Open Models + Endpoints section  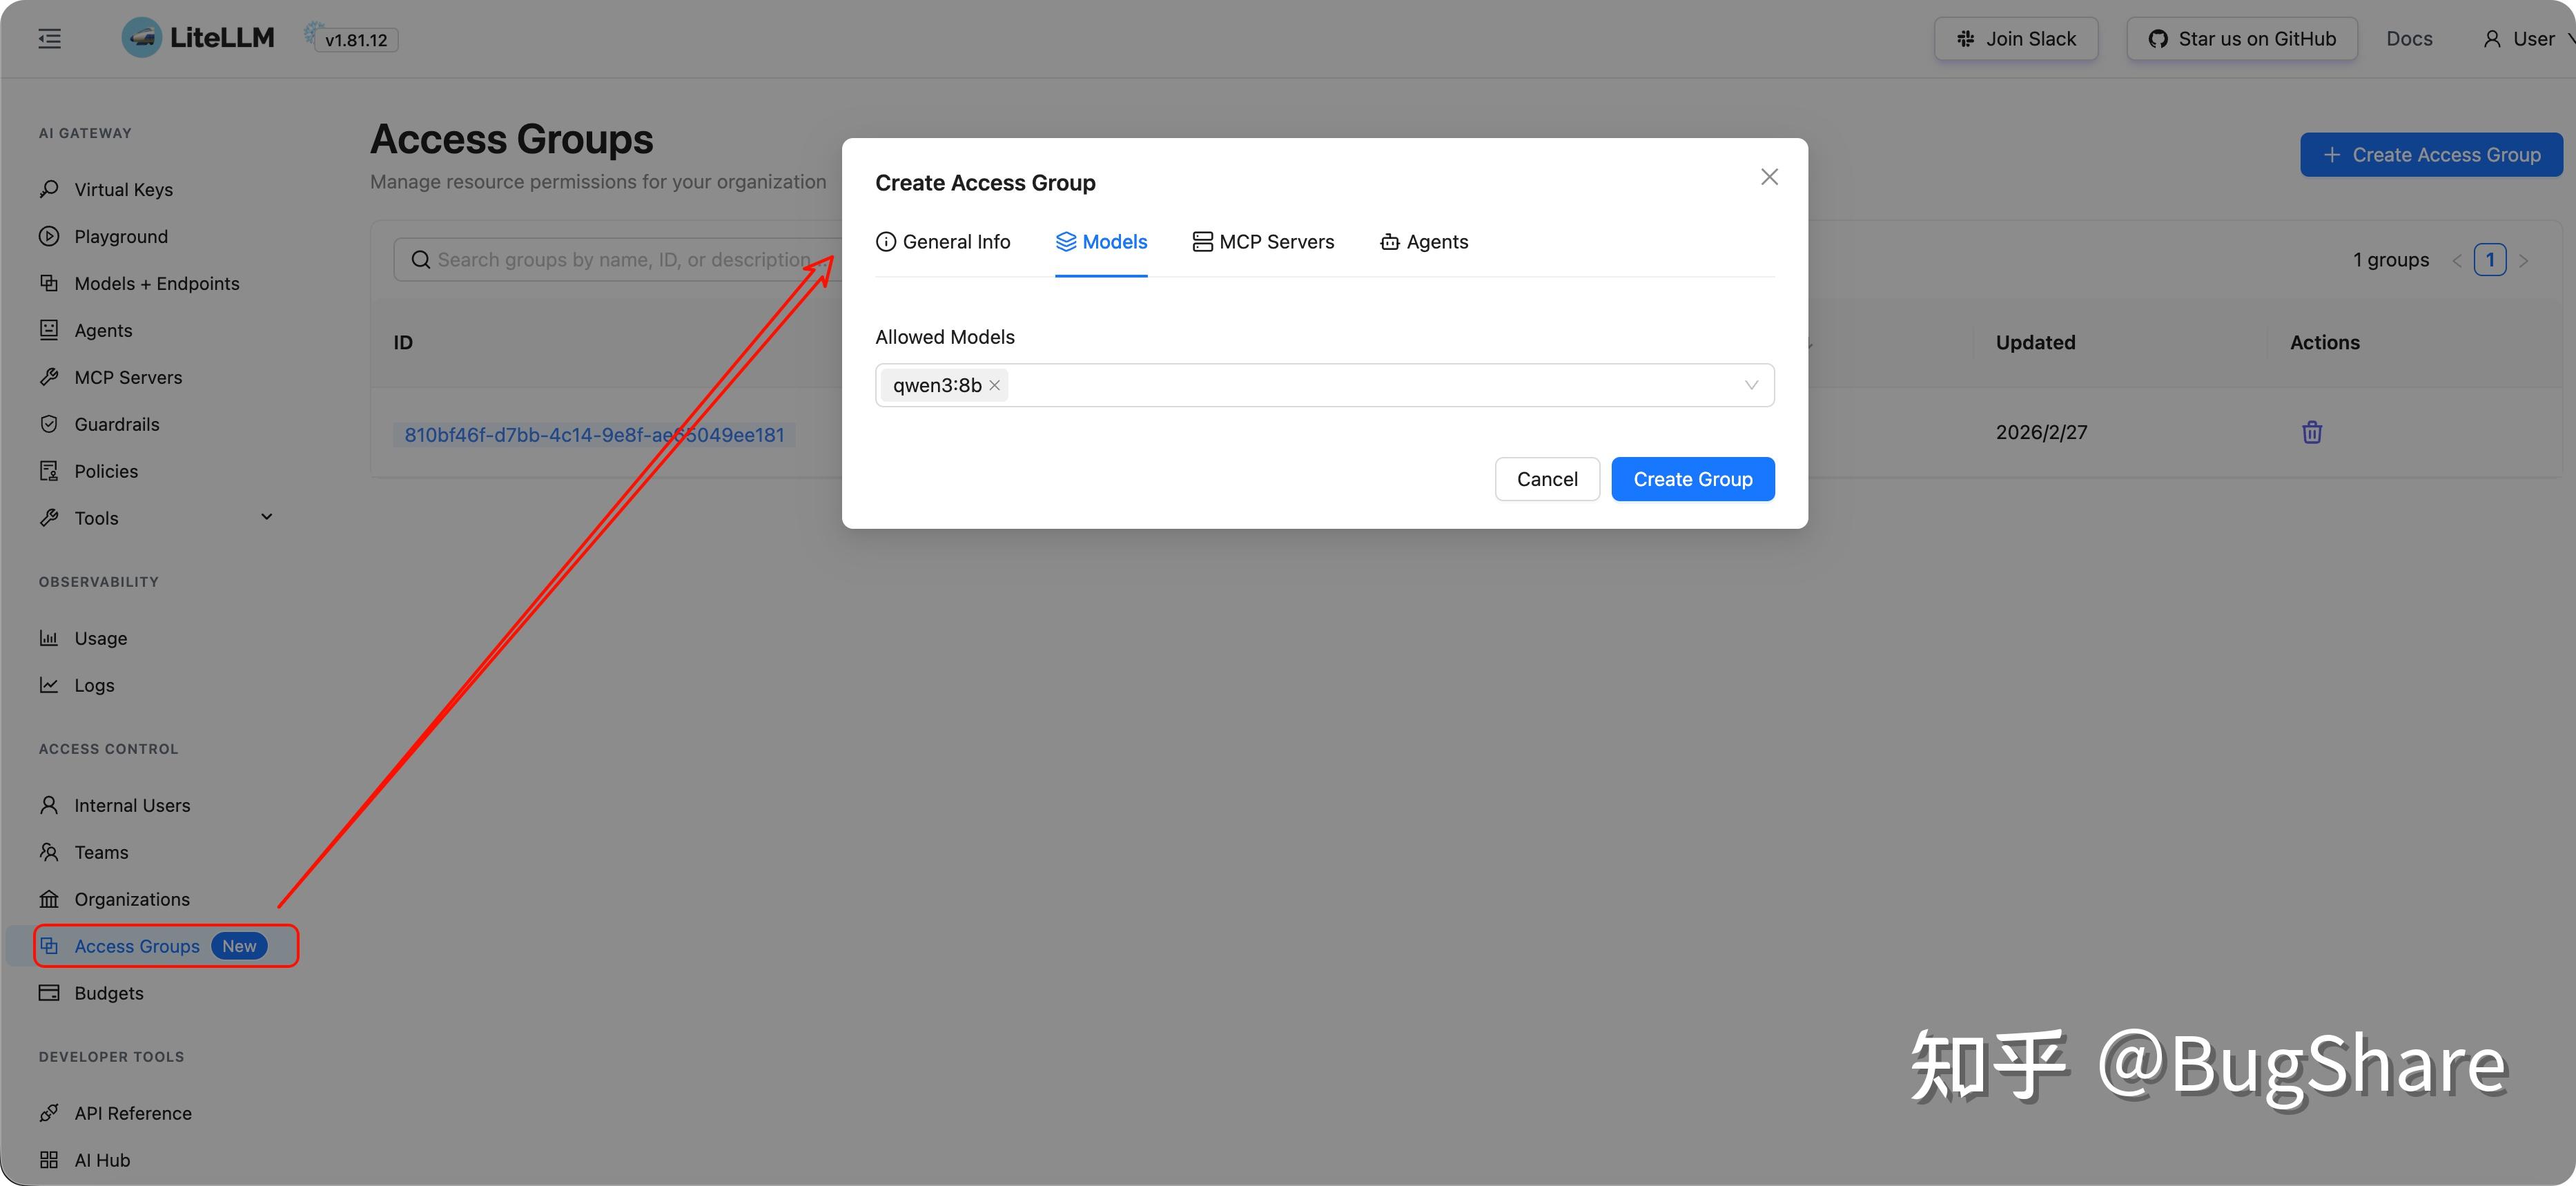156,283
